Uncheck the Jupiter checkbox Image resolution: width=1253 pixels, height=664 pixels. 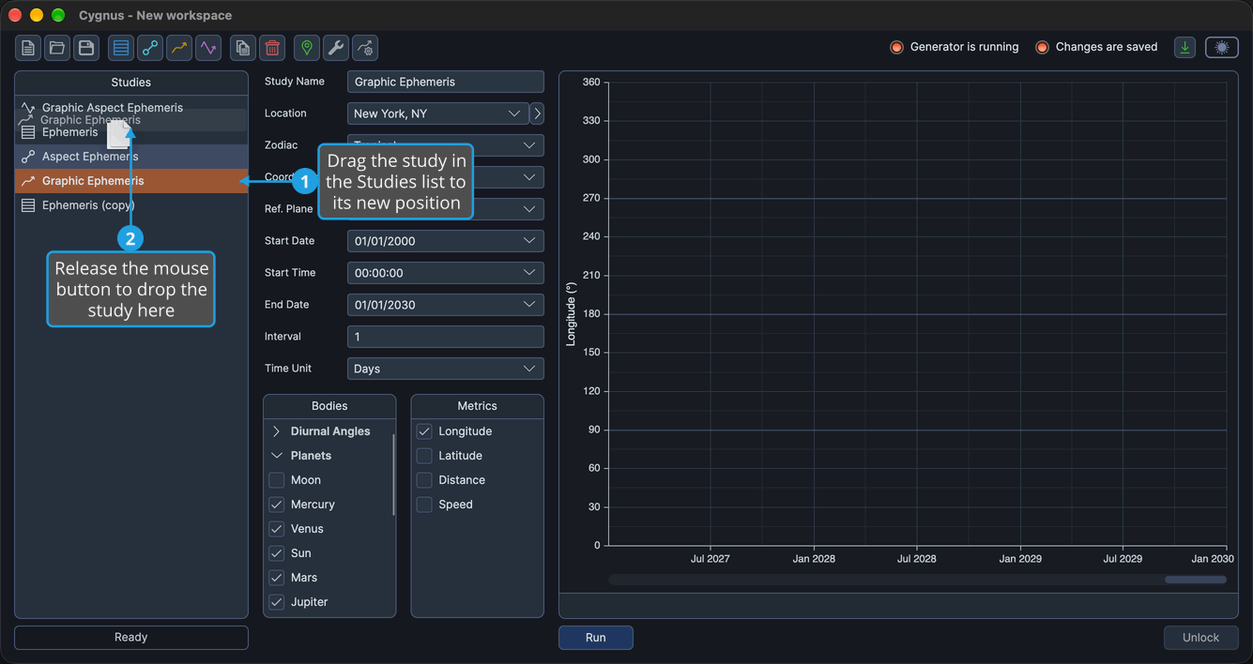click(277, 602)
